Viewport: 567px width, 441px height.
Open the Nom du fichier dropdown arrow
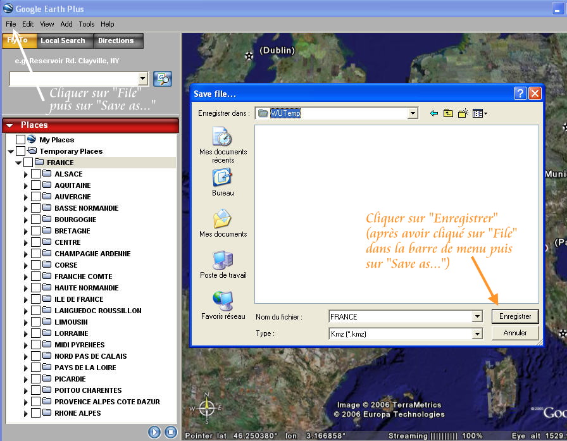click(x=477, y=316)
